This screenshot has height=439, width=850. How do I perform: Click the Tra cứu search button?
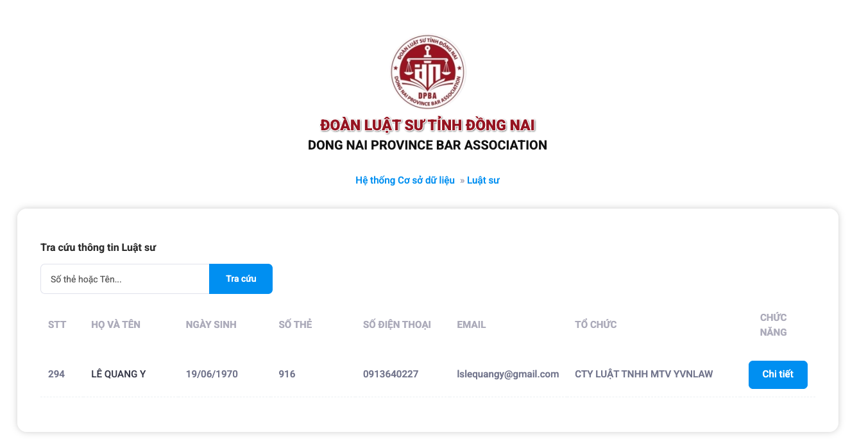pyautogui.click(x=241, y=279)
